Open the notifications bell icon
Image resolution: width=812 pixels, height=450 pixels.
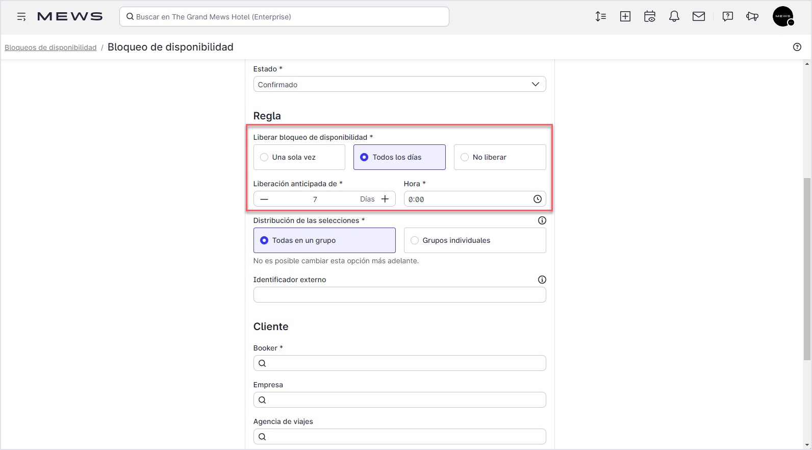point(674,16)
